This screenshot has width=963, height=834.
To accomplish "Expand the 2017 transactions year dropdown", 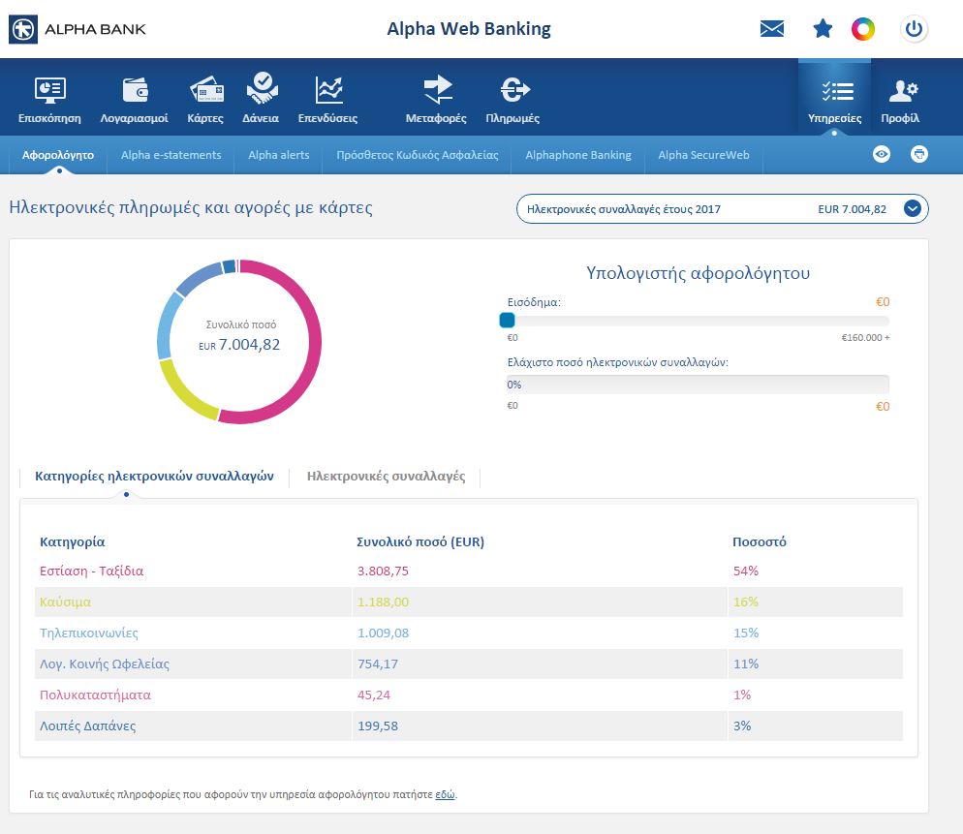I will click(x=723, y=209).
